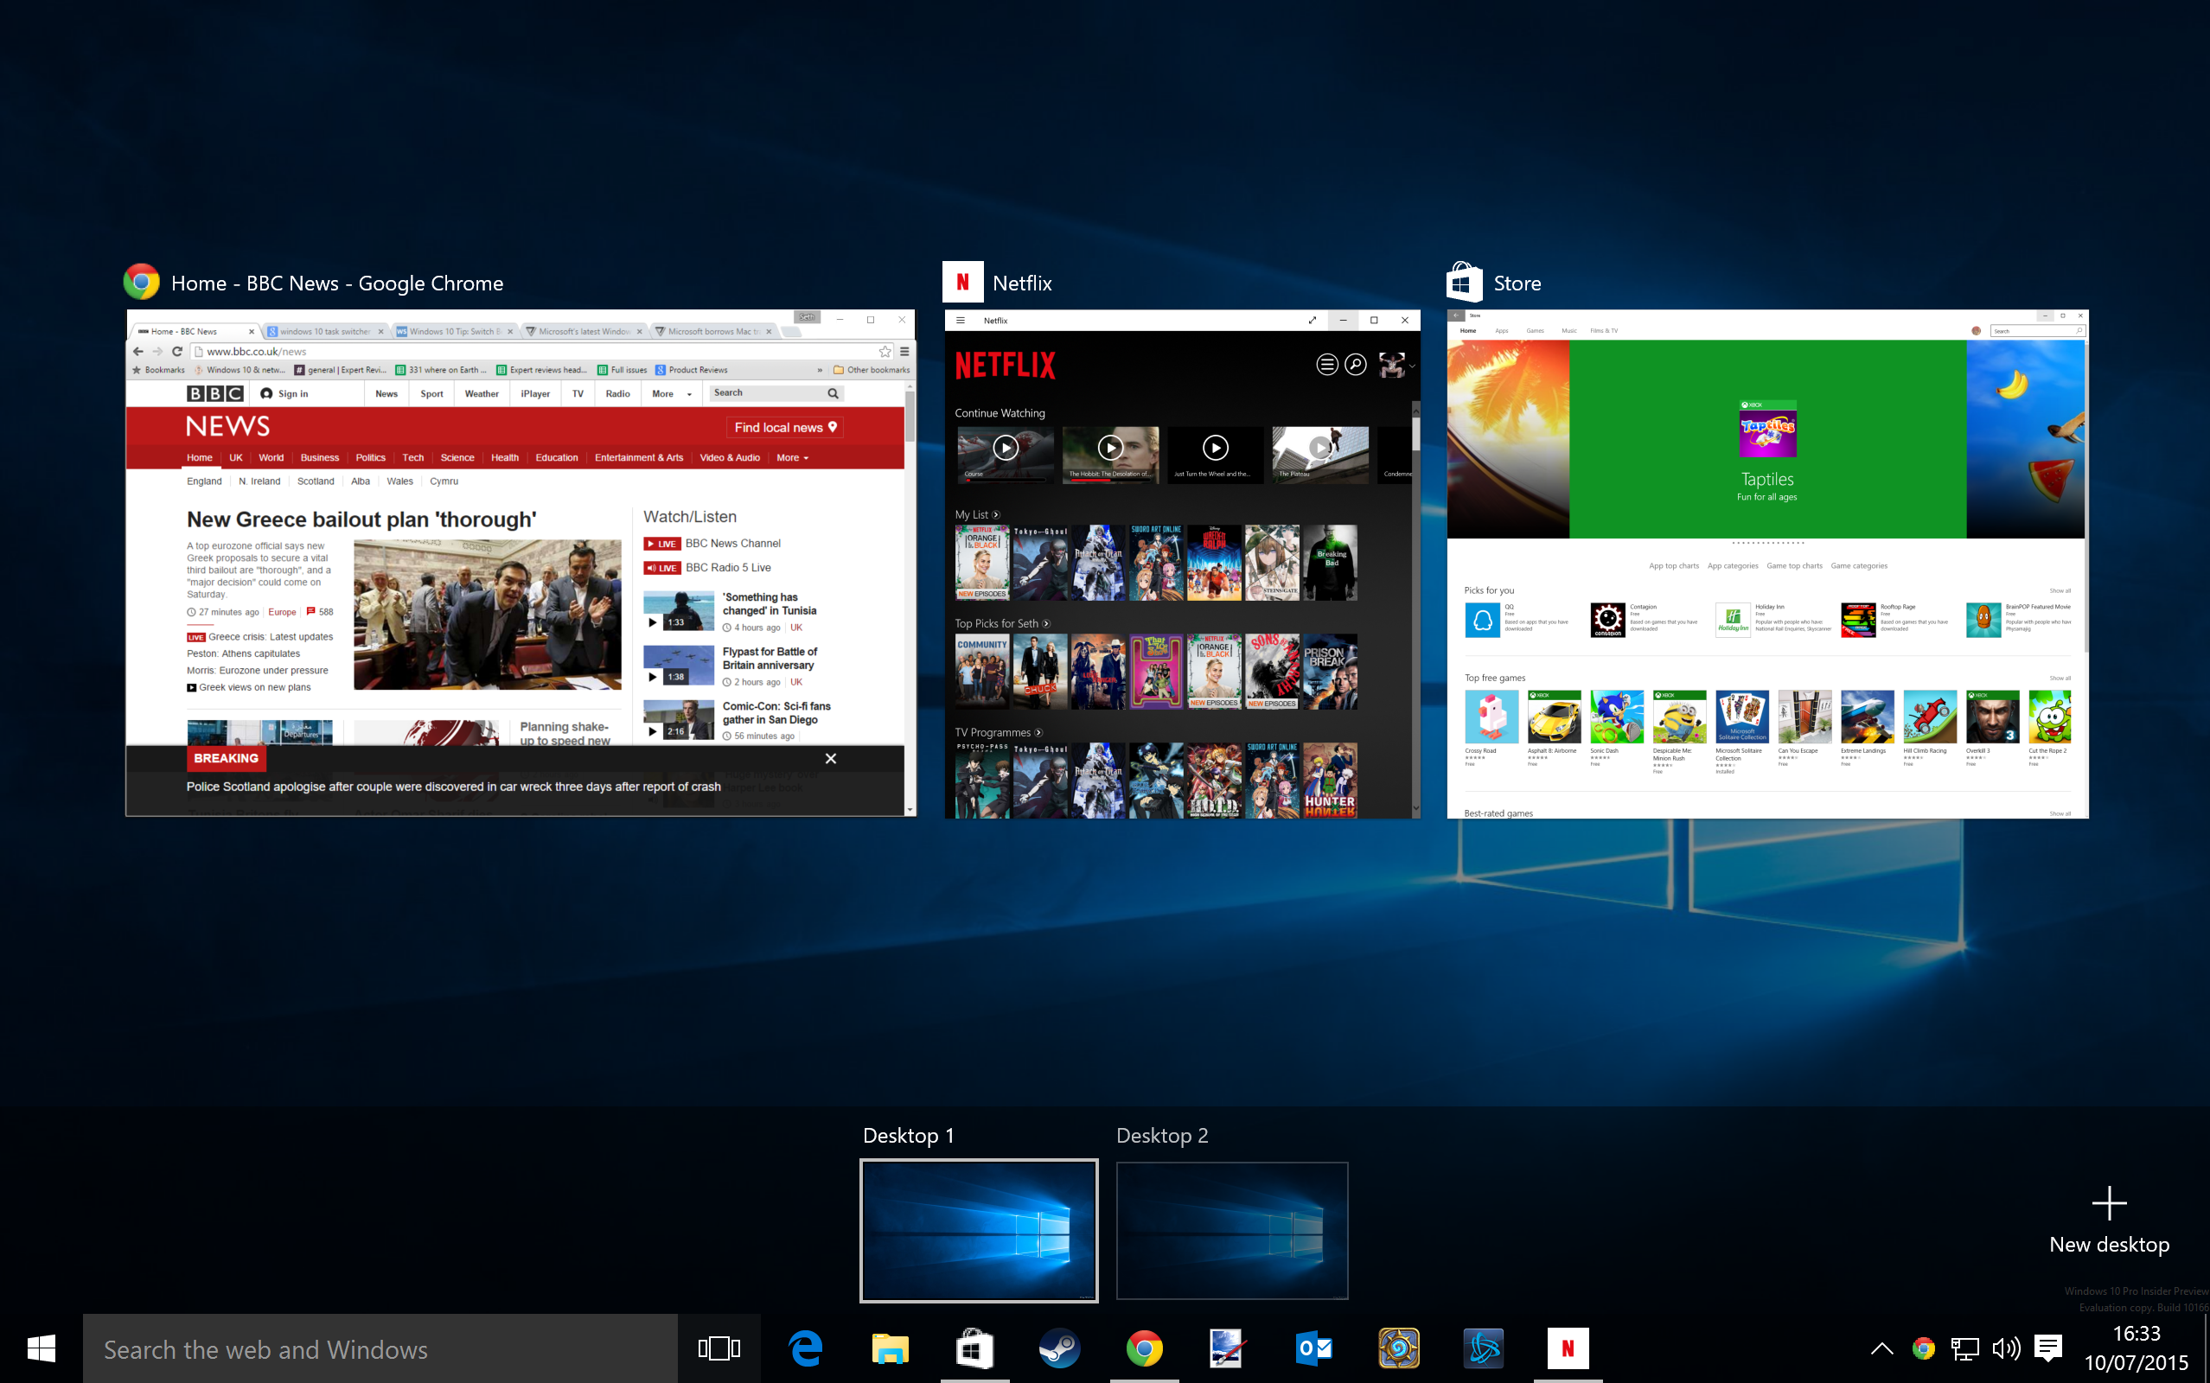2210x1383 pixels.
Task: Open the Other bookmarks folder
Action: [871, 370]
